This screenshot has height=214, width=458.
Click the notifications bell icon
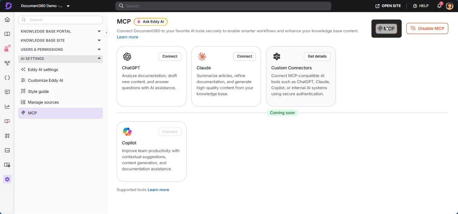coord(439,6)
